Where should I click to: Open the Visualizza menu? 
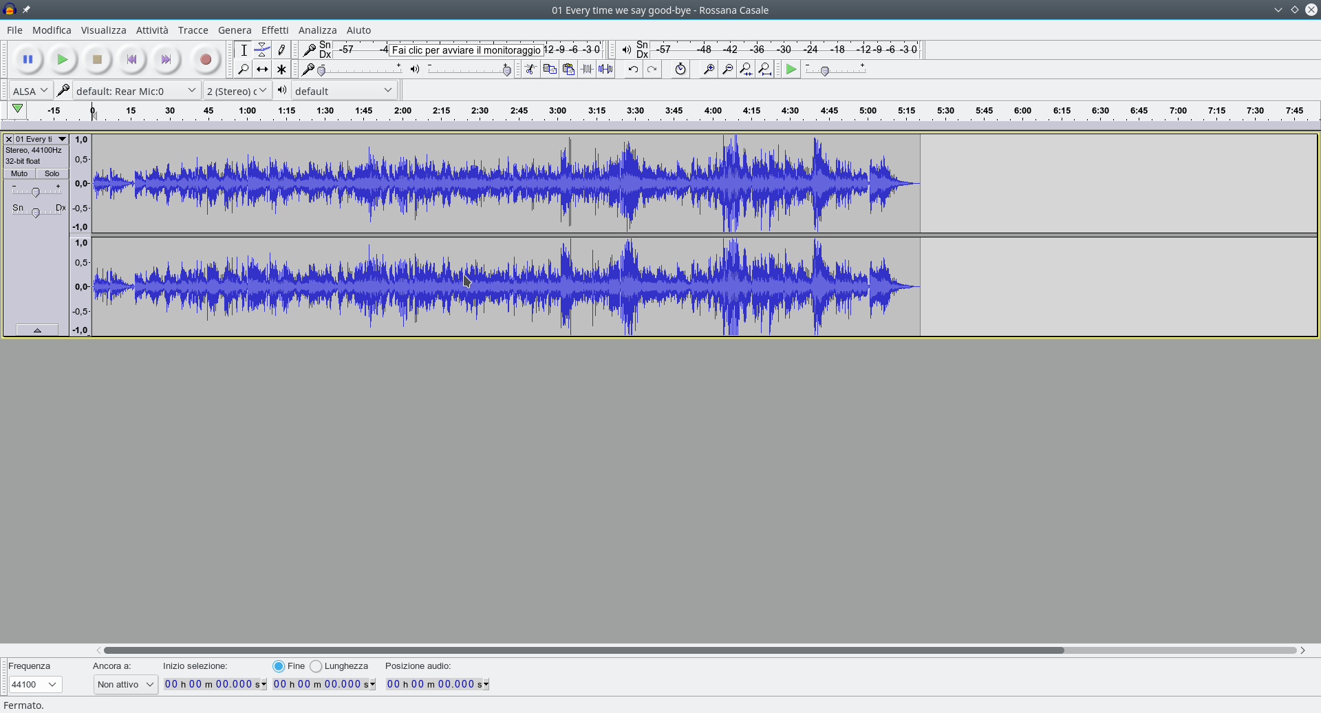[103, 30]
